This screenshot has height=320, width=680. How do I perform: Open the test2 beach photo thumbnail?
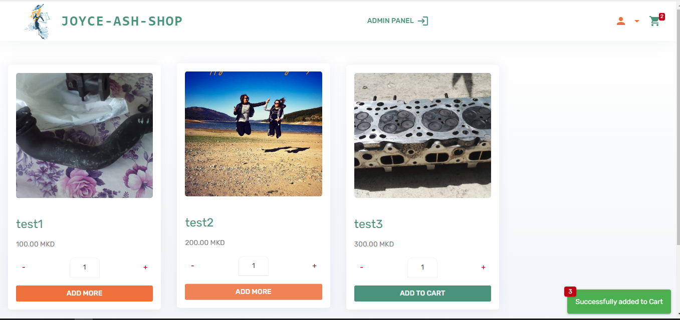point(254,134)
